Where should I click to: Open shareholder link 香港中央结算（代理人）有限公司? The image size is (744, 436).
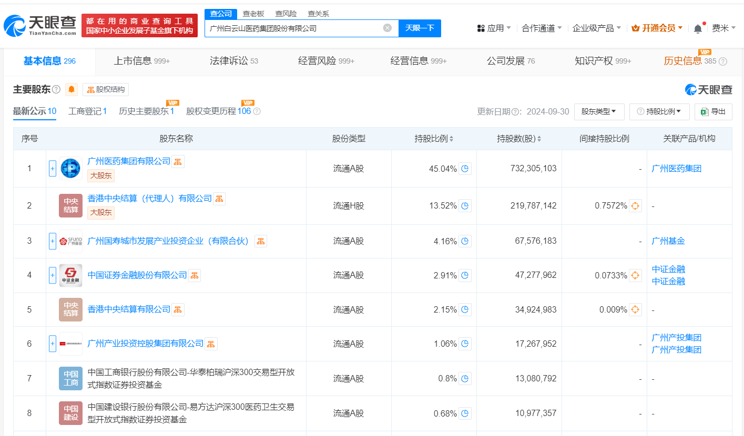149,199
